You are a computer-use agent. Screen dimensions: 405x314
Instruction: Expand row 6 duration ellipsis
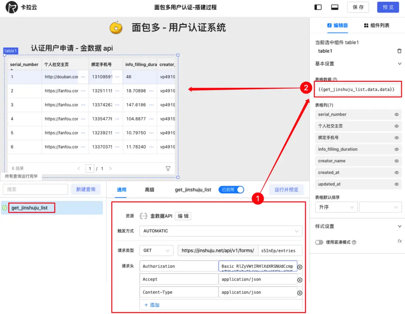(x=151, y=147)
